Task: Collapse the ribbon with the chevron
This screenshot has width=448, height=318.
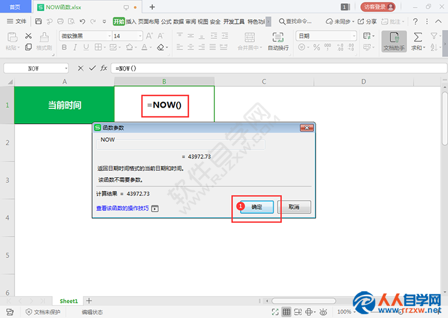Action: pyautogui.click(x=438, y=21)
